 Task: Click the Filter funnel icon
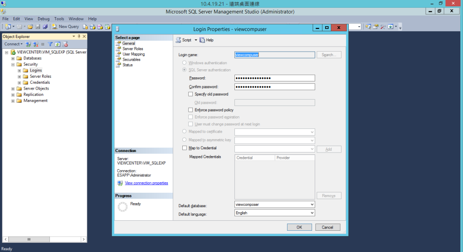(50, 44)
